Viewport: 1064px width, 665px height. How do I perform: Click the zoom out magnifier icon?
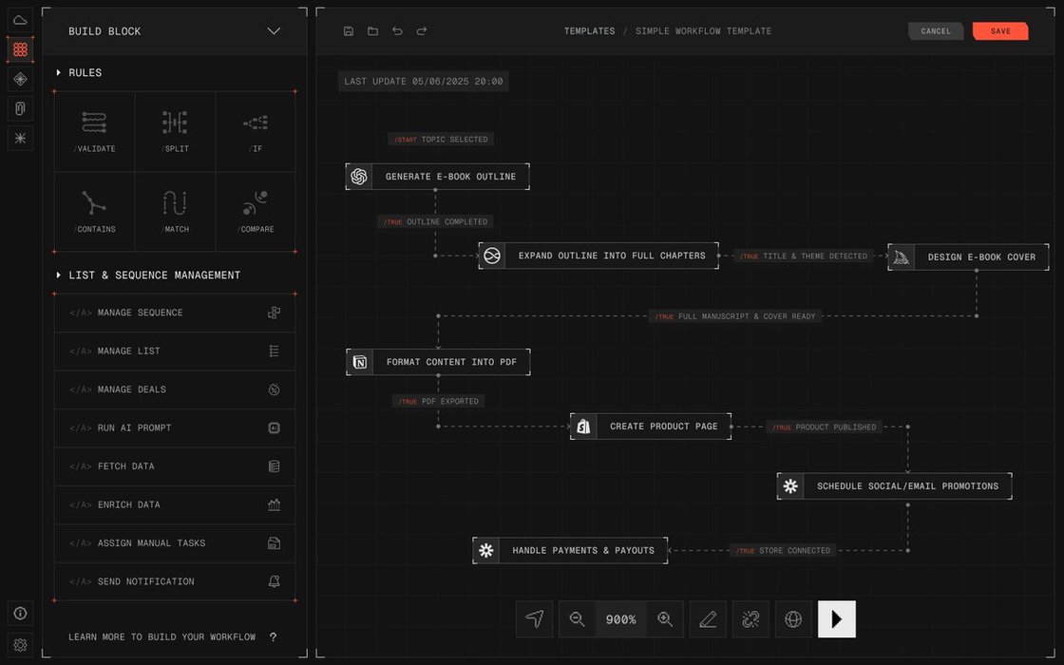pos(577,619)
